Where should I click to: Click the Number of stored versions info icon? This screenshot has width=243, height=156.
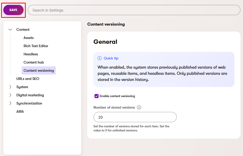[x=139, y=107]
